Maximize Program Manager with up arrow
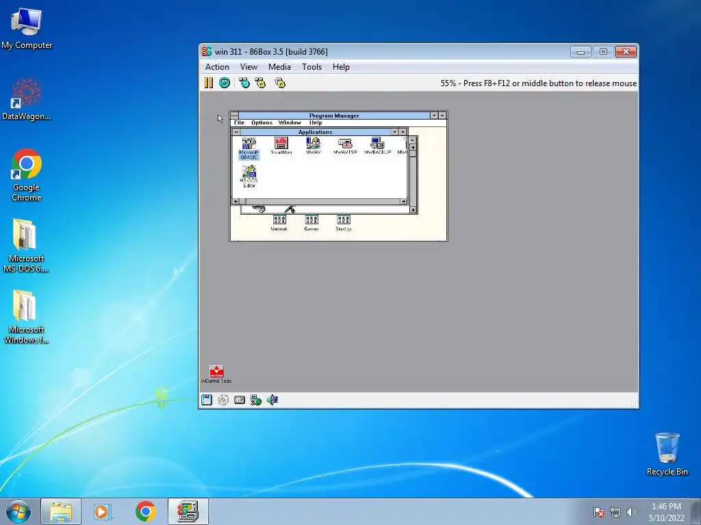This screenshot has width=701, height=525. [442, 115]
